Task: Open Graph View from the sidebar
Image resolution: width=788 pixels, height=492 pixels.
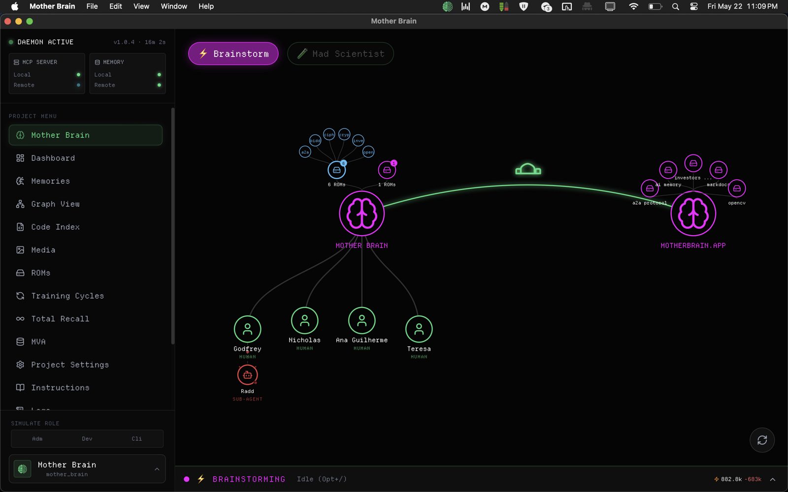Action: pos(86,204)
